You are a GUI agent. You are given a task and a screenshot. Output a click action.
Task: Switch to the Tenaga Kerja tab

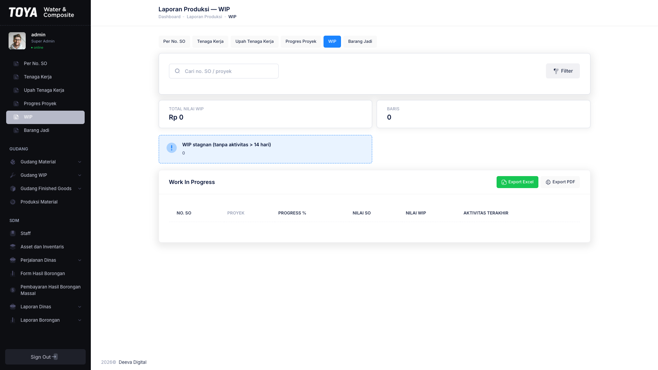point(210,41)
